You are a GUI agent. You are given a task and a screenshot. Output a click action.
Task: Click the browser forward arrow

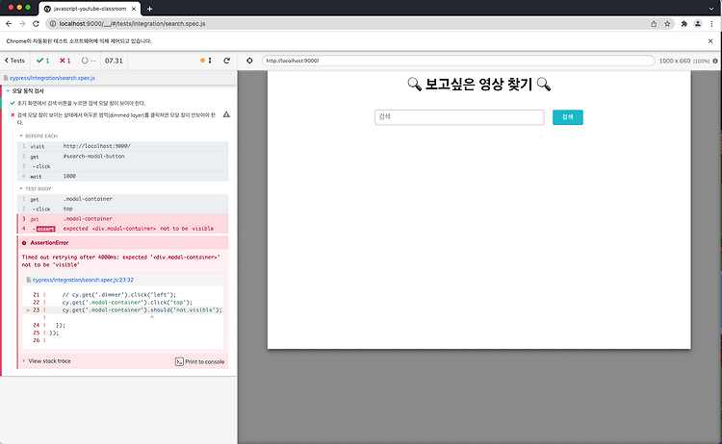[22, 23]
